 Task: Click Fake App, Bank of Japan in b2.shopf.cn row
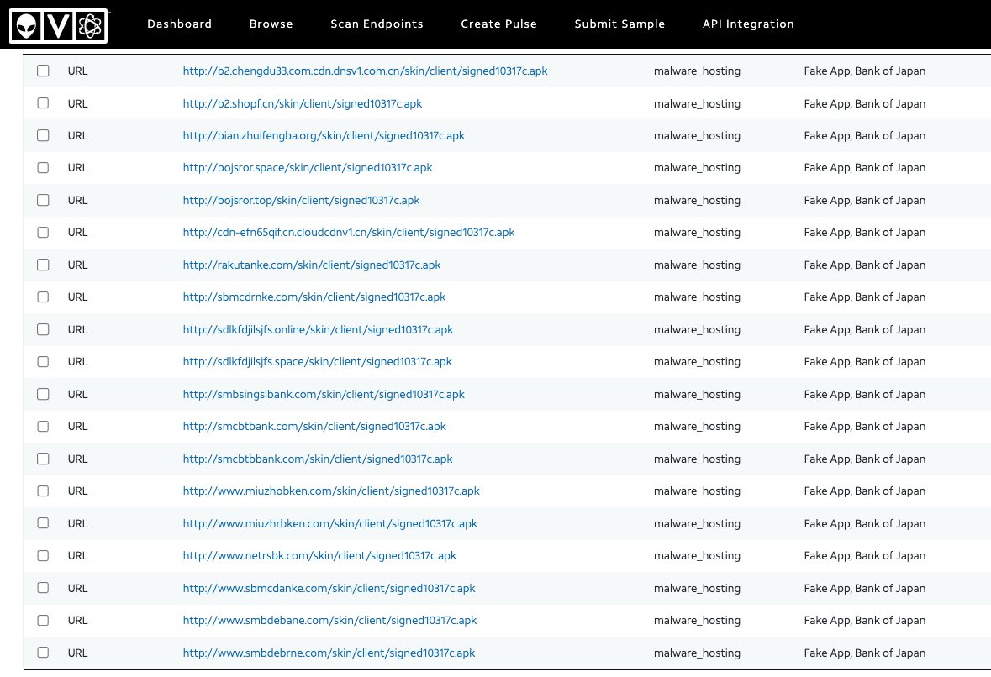(x=865, y=103)
